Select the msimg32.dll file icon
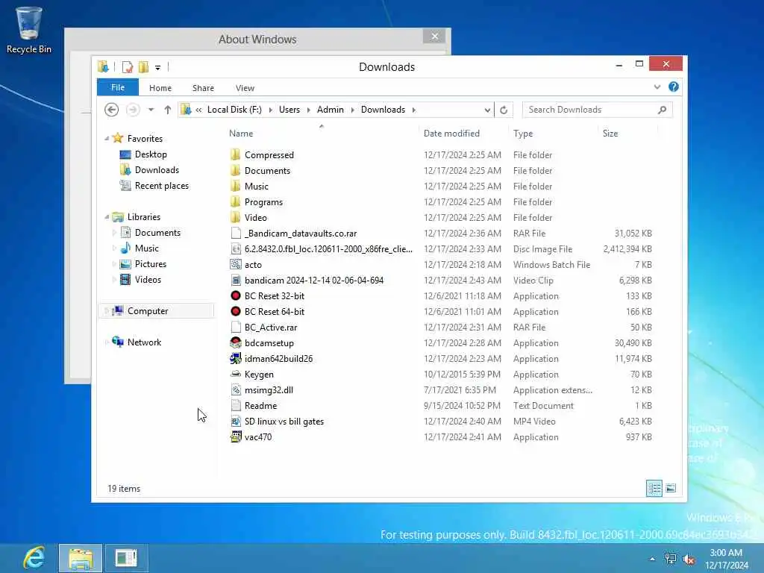Image resolution: width=764 pixels, height=573 pixels. point(236,389)
